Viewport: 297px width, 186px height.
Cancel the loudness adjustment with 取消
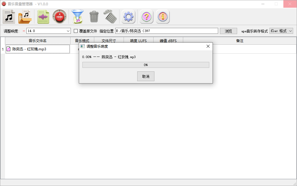(x=146, y=76)
